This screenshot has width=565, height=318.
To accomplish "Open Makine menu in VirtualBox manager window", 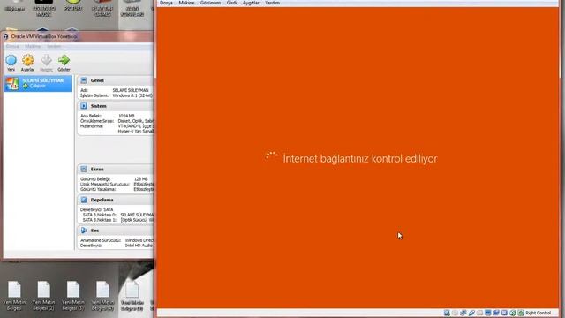I will (33, 47).
